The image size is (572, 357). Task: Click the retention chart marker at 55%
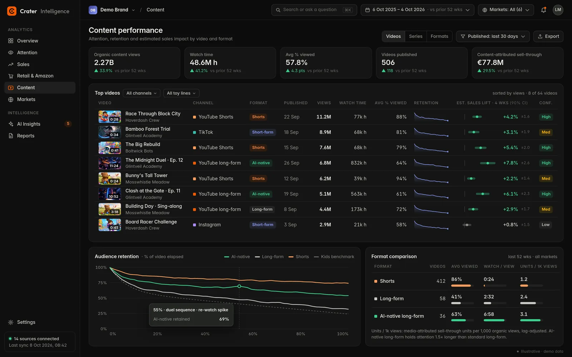point(239,286)
